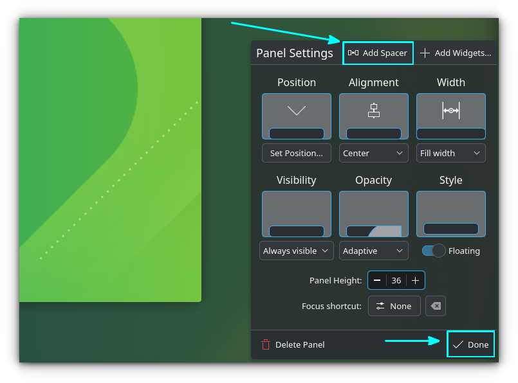Click the backspace icon to clear focus shortcut
This screenshot has height=383, width=518.
436,306
